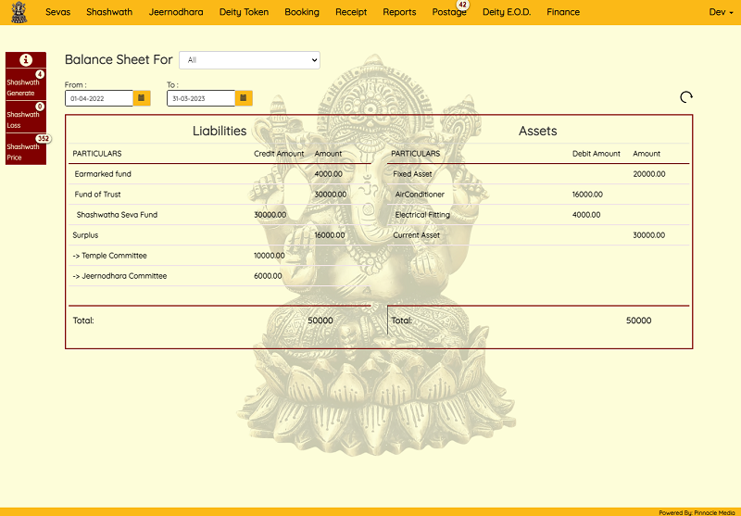Click the From date input field
Viewport: 741px width, 516px height.
(99, 97)
